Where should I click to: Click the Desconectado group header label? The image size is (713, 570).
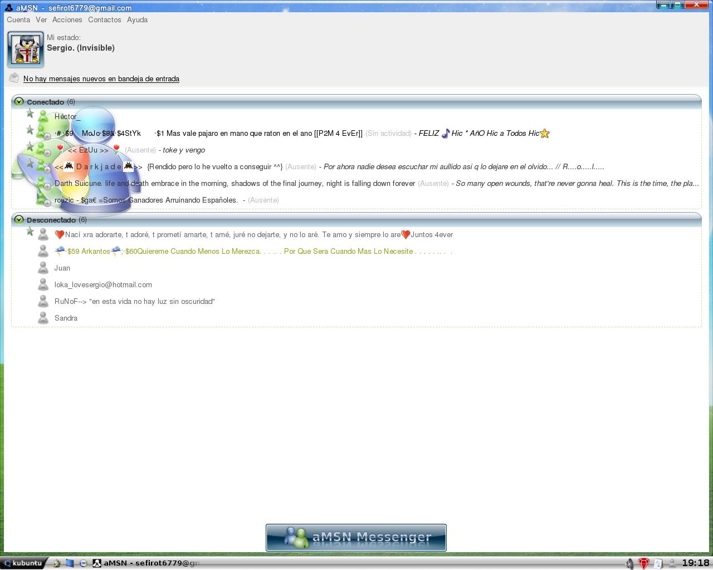[x=51, y=220]
